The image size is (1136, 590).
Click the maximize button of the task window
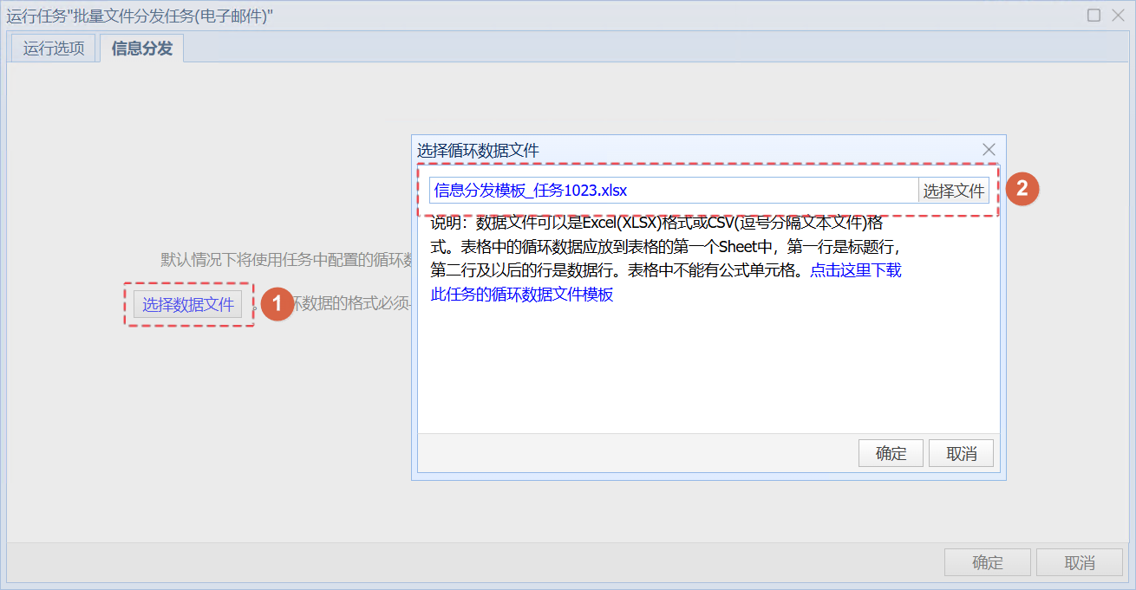[x=1094, y=15]
